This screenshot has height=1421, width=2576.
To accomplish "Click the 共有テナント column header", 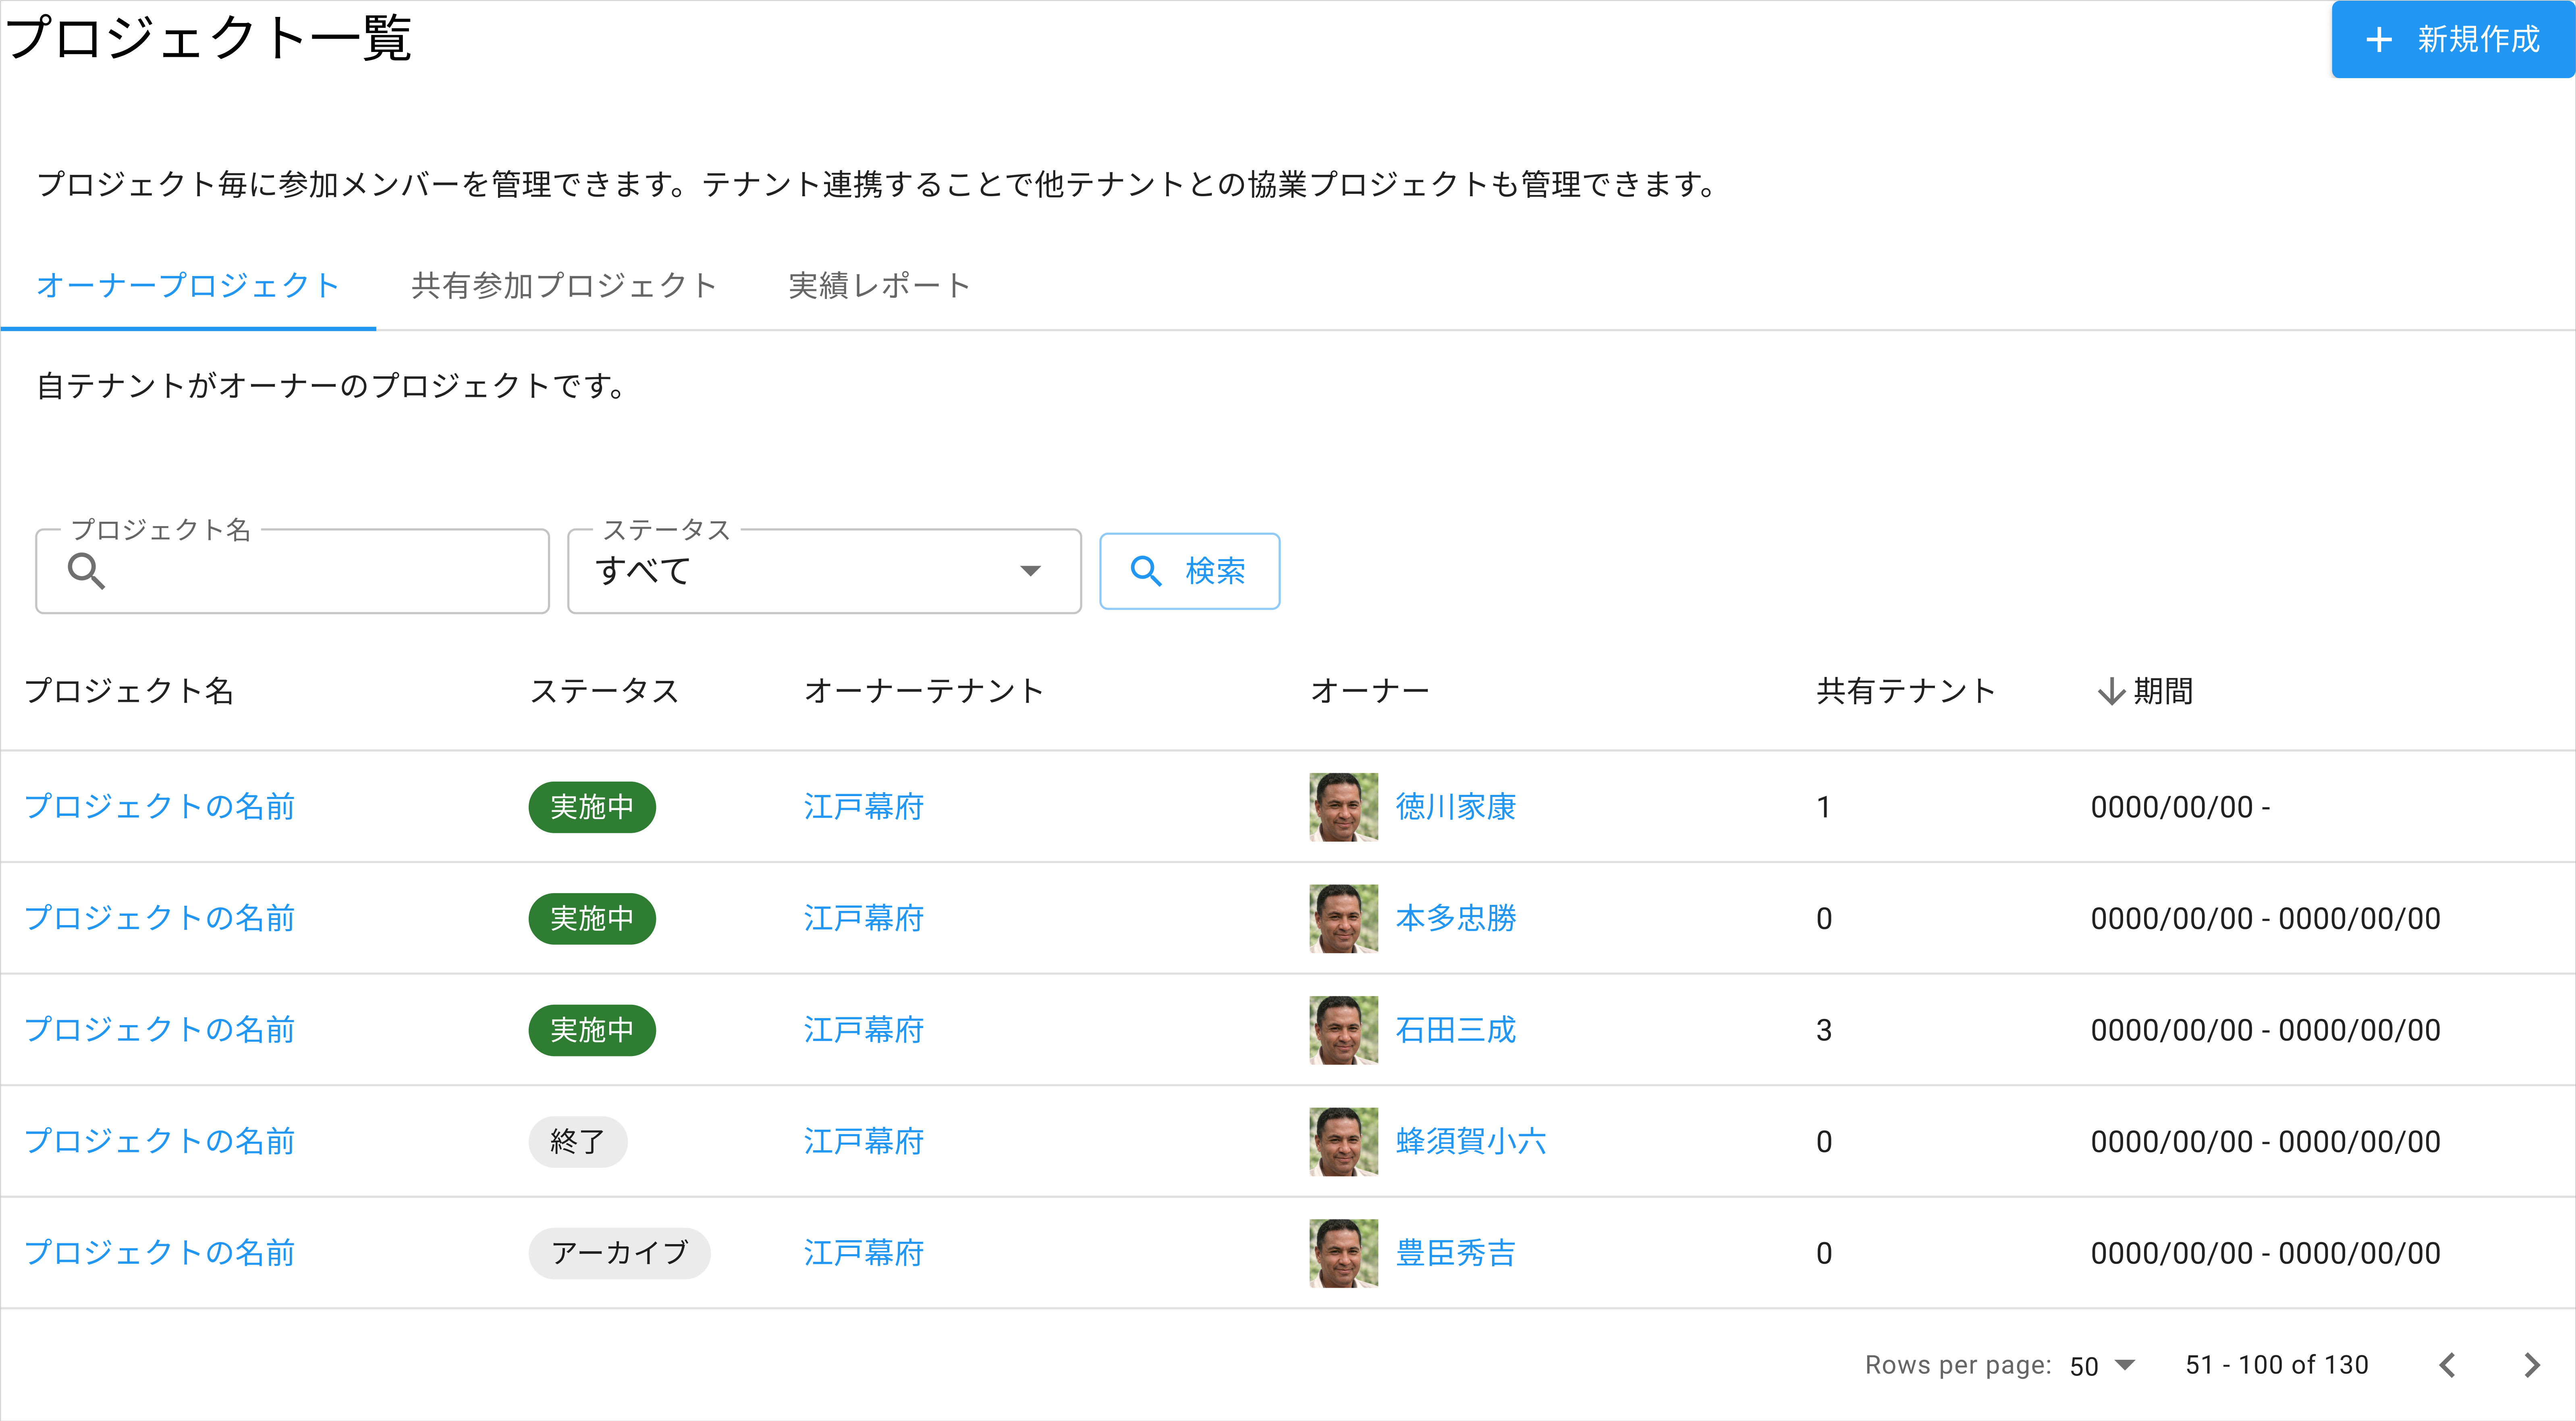I will click(1906, 691).
